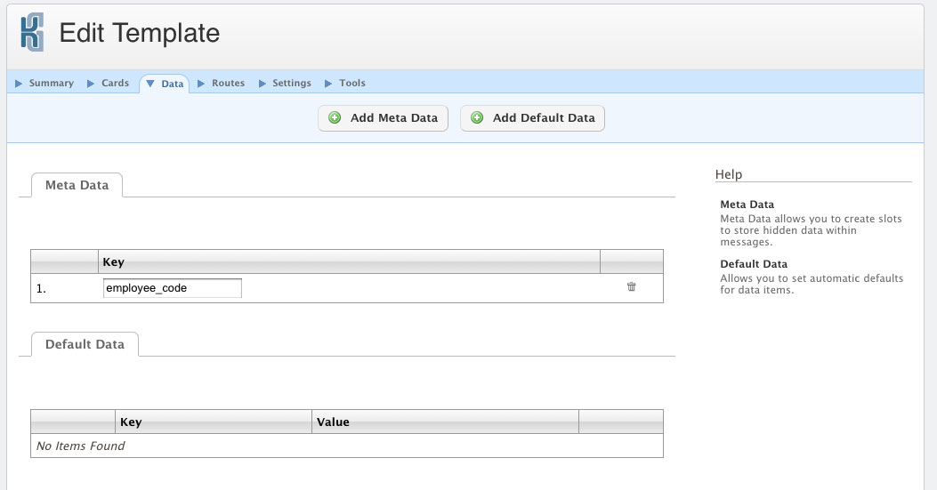The height and width of the screenshot is (490, 937).
Task: Click green plus icon on Add Meta Data
Action: tap(335, 118)
